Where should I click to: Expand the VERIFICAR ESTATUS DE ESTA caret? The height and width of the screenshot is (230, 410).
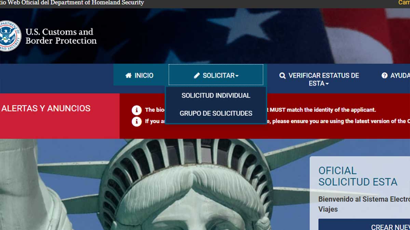click(327, 84)
